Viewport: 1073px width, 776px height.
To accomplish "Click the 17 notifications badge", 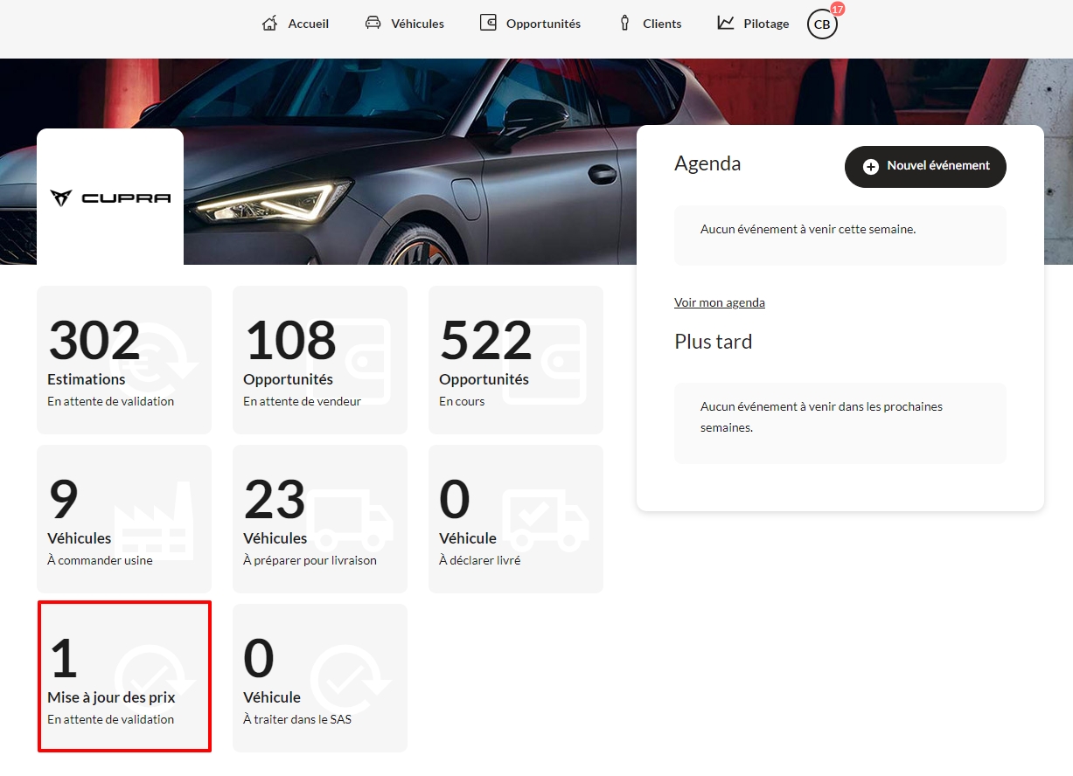I will [x=837, y=9].
